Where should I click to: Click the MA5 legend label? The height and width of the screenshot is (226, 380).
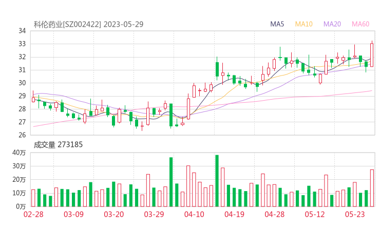pos(277,24)
